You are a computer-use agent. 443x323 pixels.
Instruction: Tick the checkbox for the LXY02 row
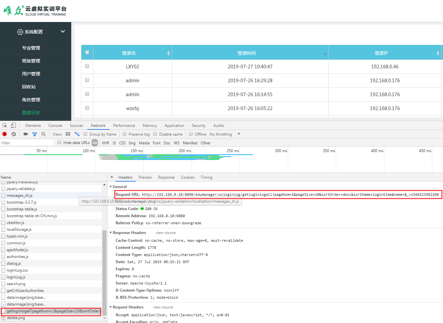point(87,66)
